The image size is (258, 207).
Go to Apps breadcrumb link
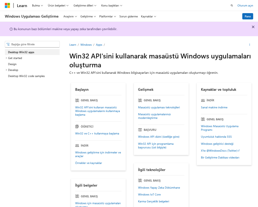[99, 45]
